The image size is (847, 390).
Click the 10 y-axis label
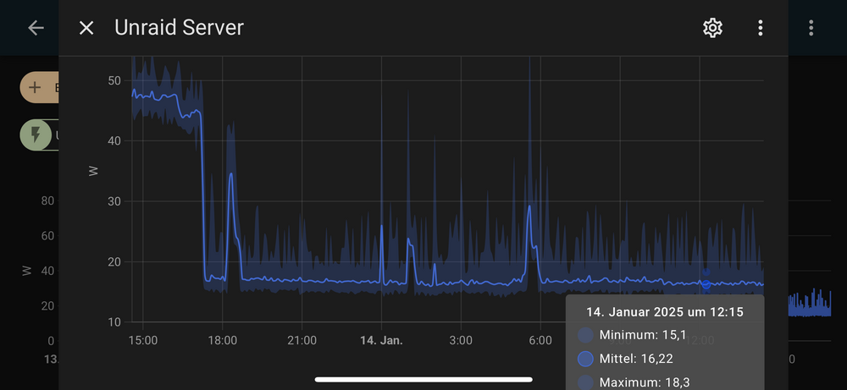[114, 322]
